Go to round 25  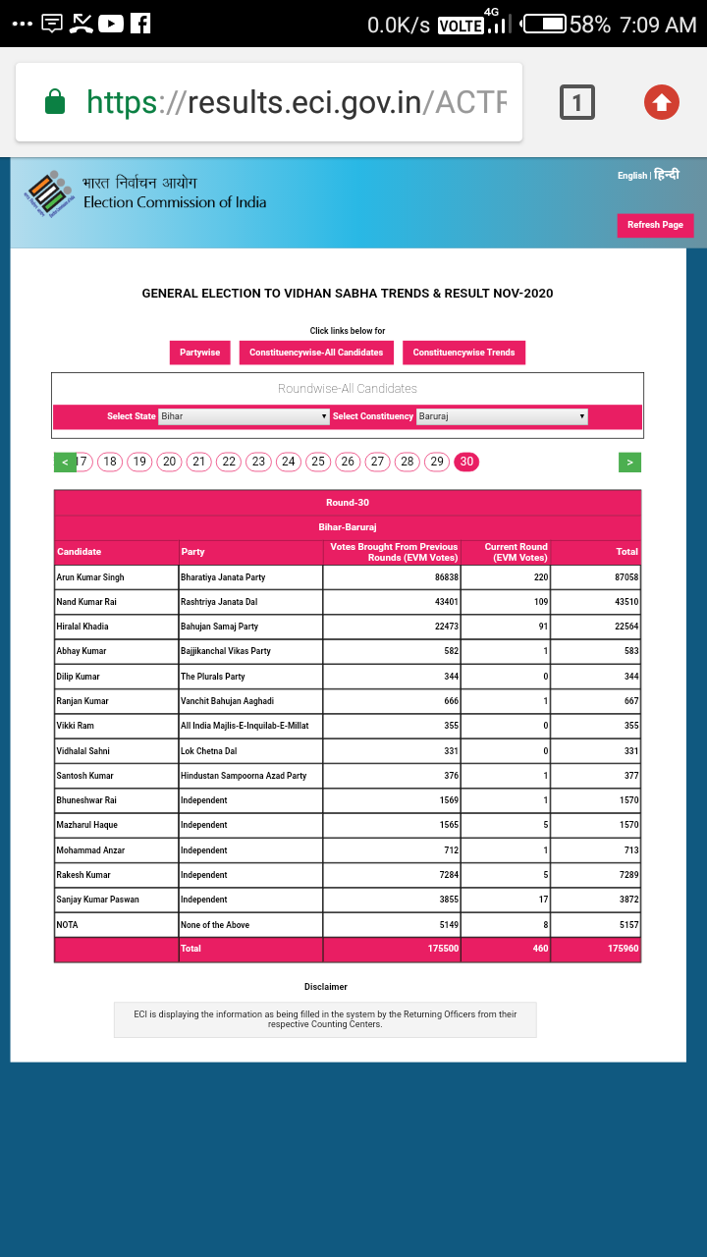point(318,462)
